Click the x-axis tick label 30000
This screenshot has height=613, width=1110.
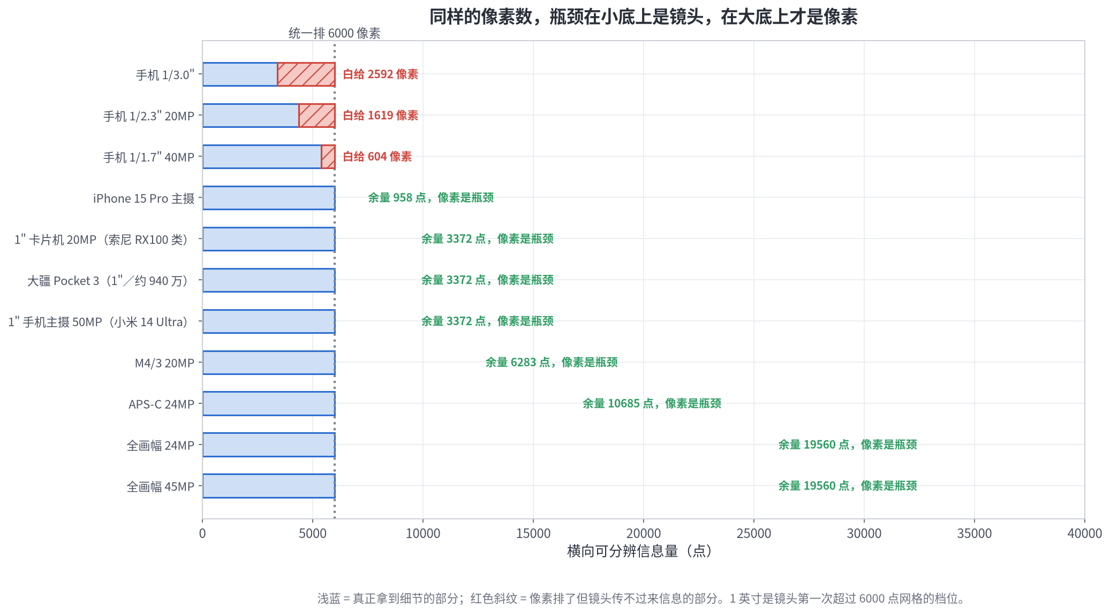pos(864,533)
